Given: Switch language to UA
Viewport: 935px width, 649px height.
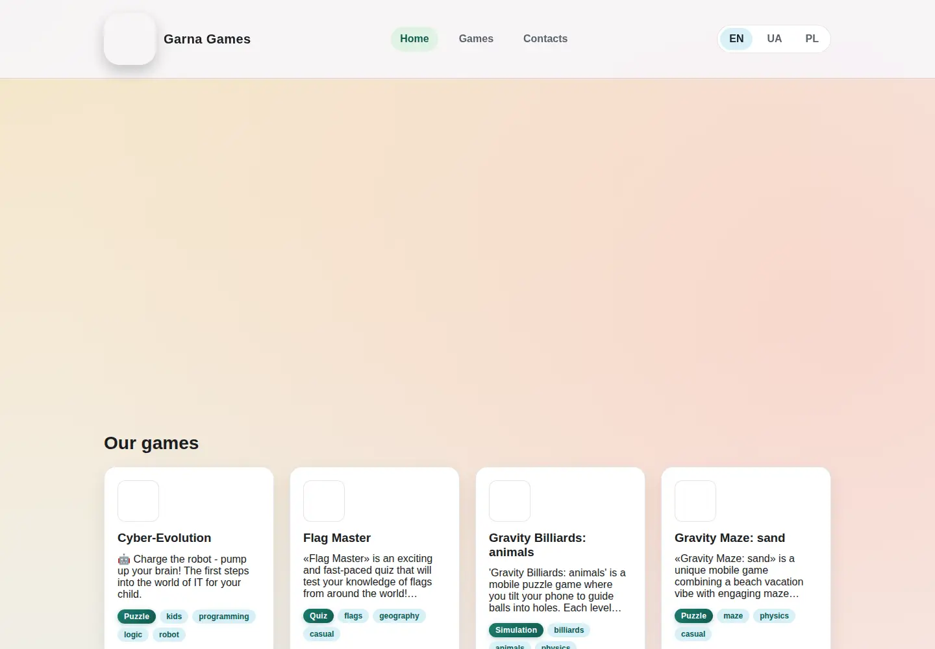Looking at the screenshot, I should (x=774, y=39).
